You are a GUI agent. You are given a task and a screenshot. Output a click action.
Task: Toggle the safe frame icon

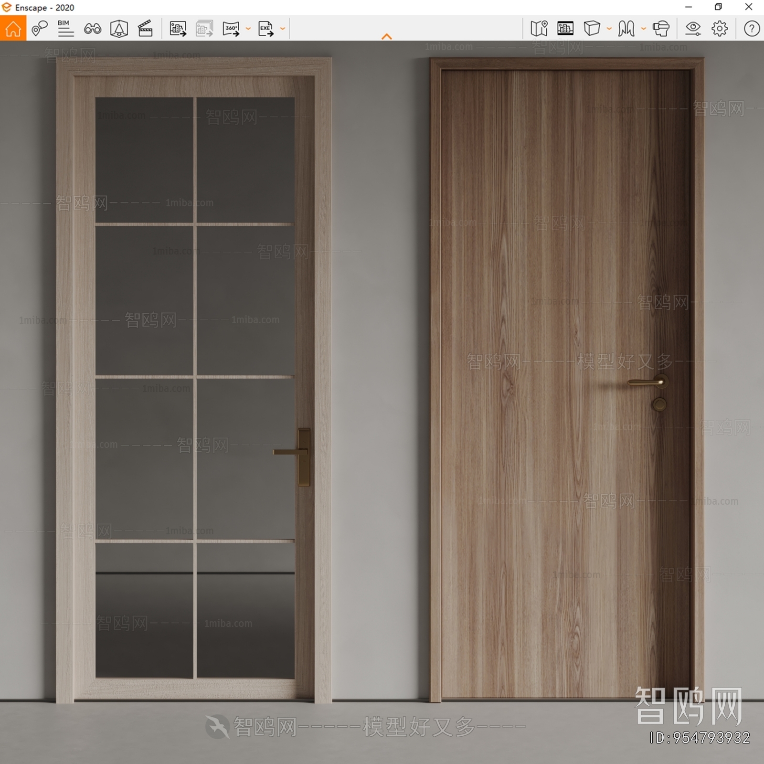(x=119, y=29)
